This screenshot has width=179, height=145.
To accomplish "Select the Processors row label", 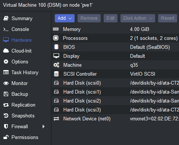I will (x=75, y=38).
